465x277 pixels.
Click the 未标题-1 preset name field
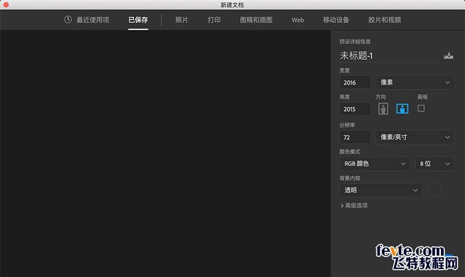pos(388,55)
